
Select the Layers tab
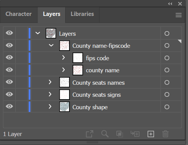[51, 14]
